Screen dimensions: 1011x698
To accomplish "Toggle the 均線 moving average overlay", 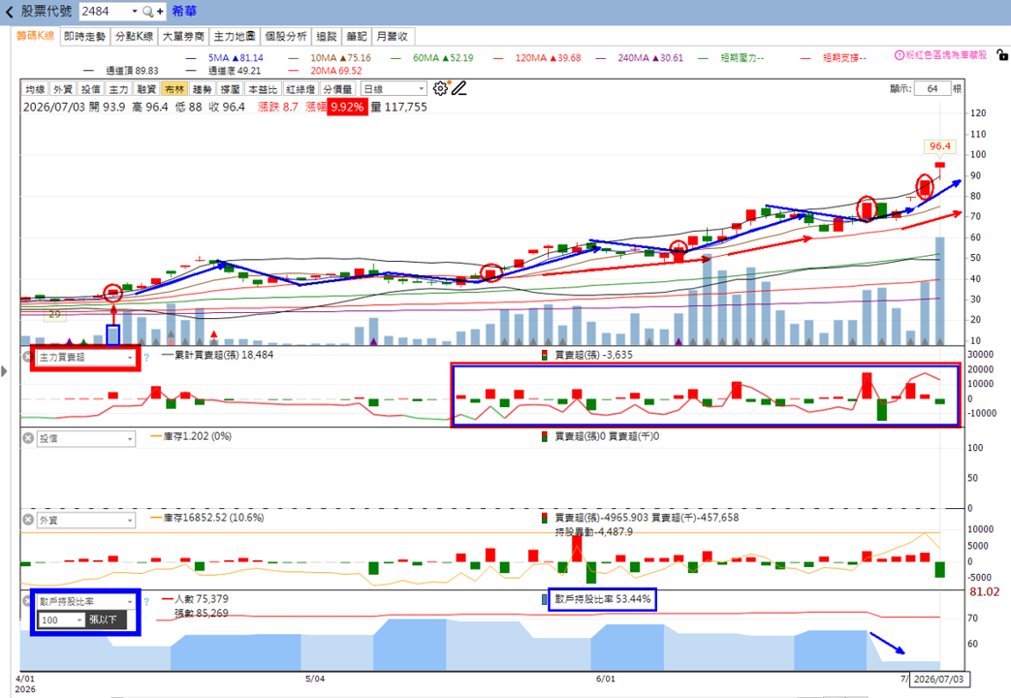I will [x=35, y=89].
